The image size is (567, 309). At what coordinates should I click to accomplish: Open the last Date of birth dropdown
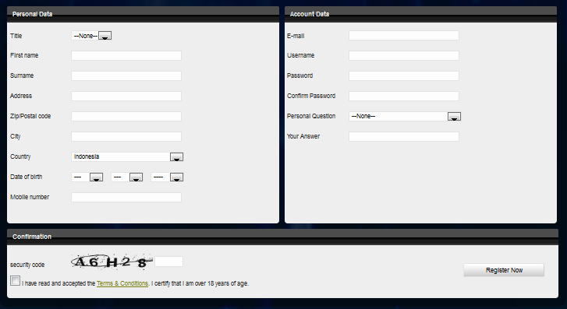[x=167, y=177]
